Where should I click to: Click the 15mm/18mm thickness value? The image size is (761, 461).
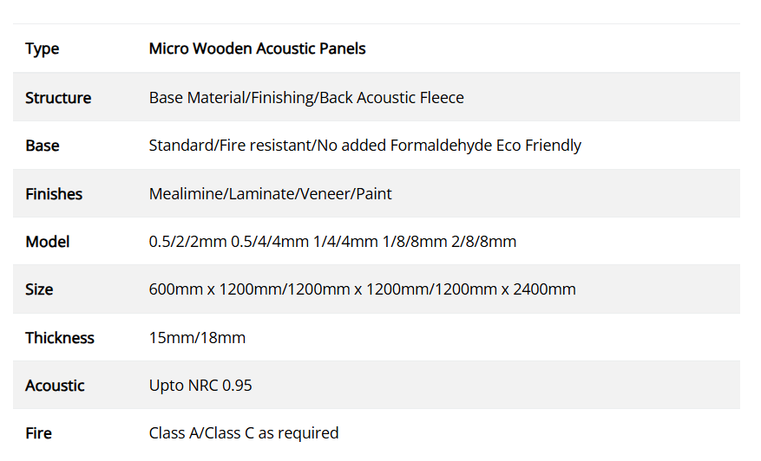tap(197, 337)
